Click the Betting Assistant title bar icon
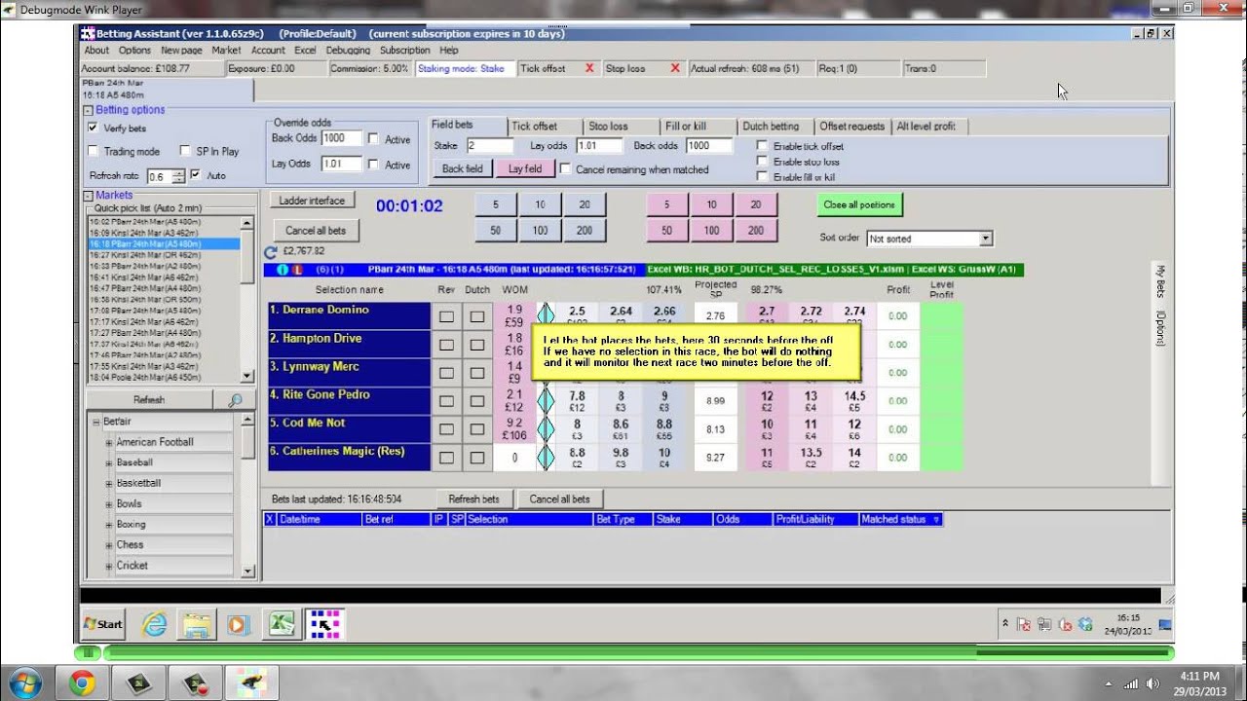This screenshot has height=701, width=1247. 87,33
